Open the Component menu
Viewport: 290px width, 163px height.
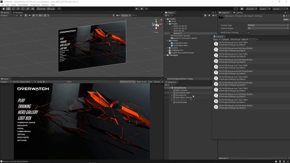(35, 5)
